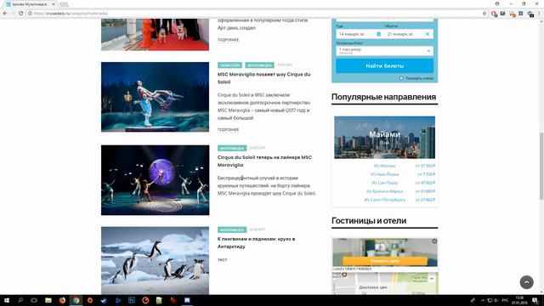Click the 'Luxury Miami Holidays' hotel caption

tap(352, 269)
